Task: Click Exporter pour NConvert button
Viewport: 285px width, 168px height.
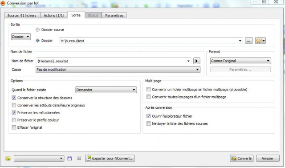Action: [110, 158]
